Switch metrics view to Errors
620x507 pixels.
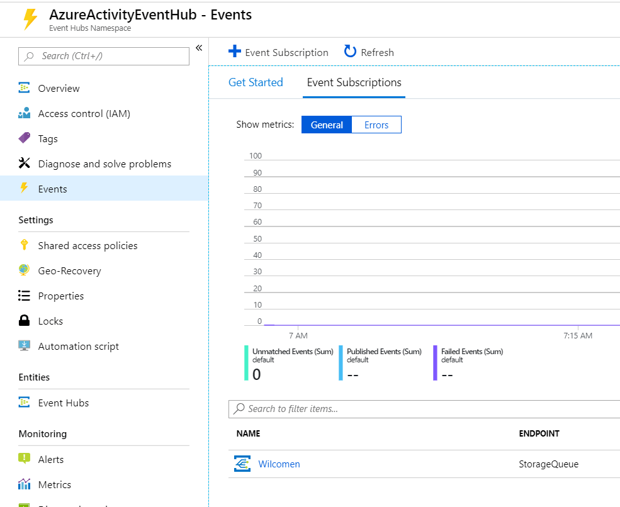376,125
